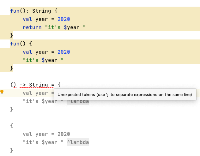Click the 'return' keyword
Viewport: 200px width, 156px height.
[x=32, y=27]
